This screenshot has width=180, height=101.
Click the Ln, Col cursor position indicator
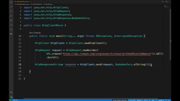pyautogui.click(x=132, y=100)
